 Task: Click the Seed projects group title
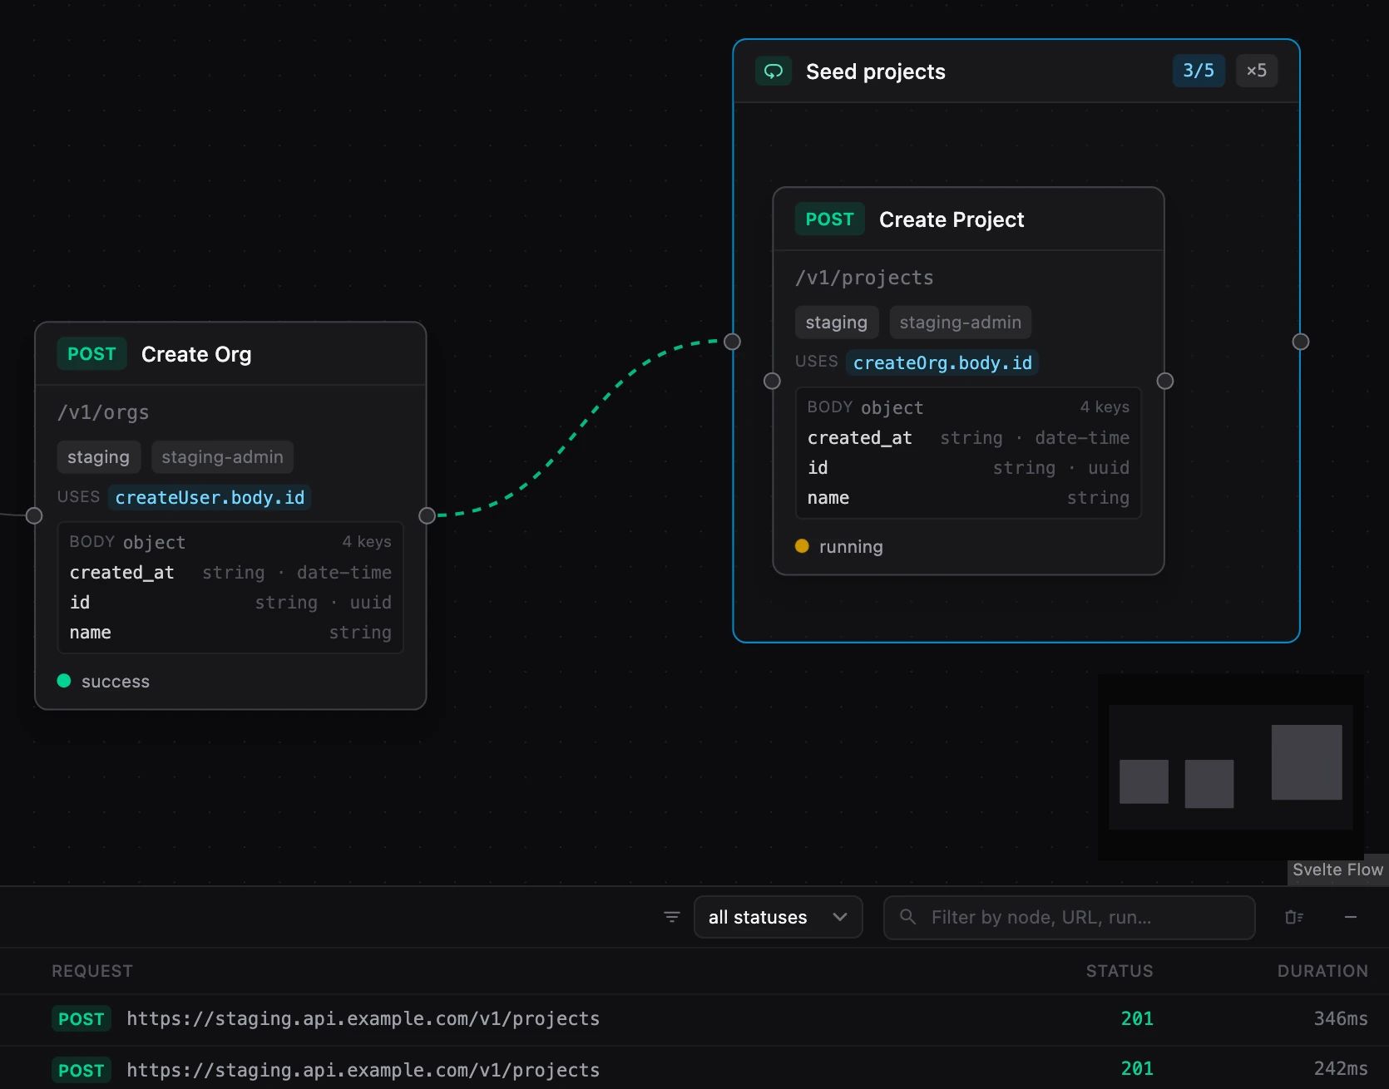pos(875,71)
